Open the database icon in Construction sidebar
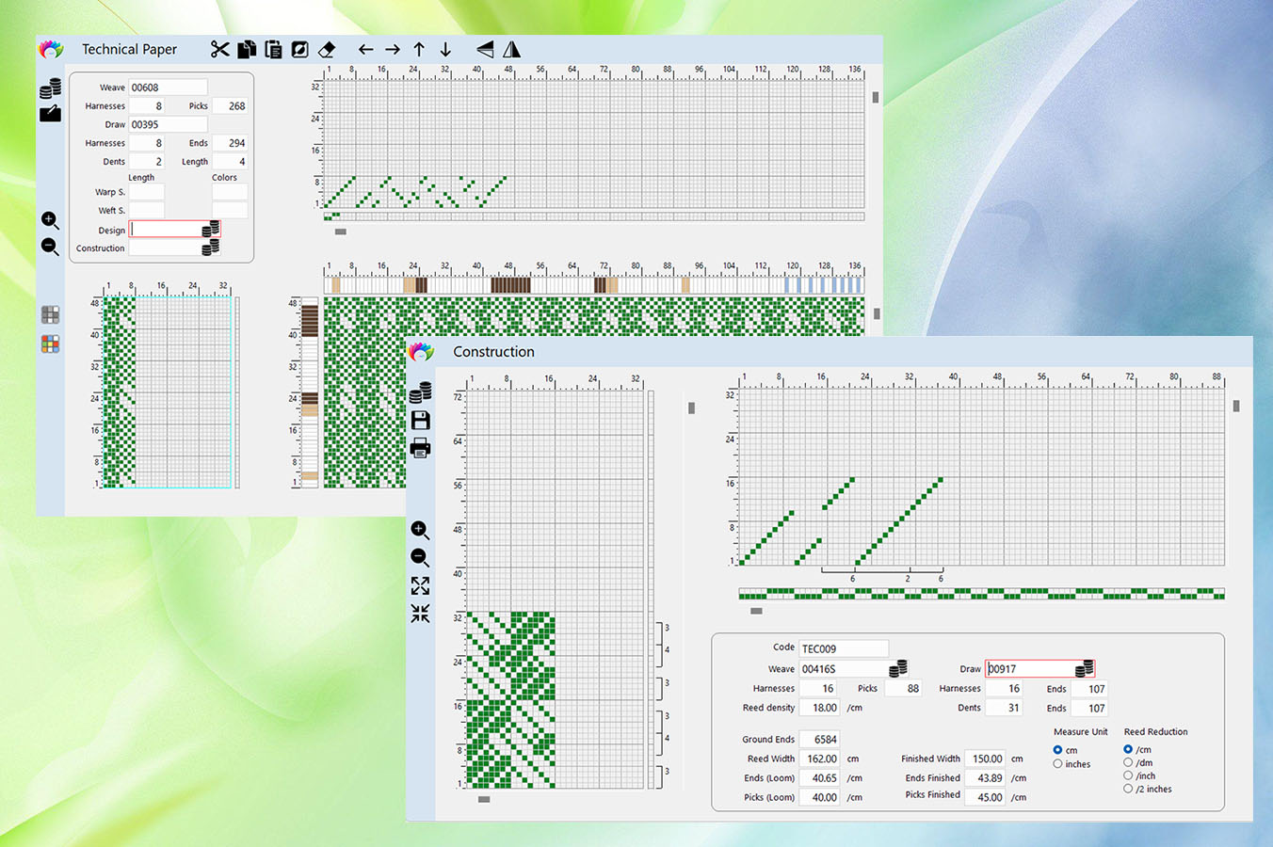Viewport: 1273px width, 847px height. pyautogui.click(x=421, y=392)
